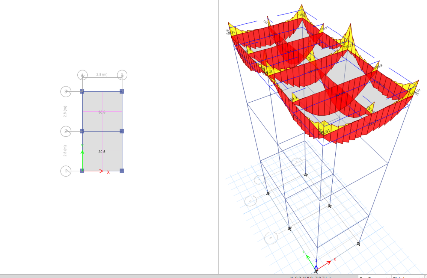Select the column at origin A-1
This screenshot has height=278, width=427.
tap(82, 171)
